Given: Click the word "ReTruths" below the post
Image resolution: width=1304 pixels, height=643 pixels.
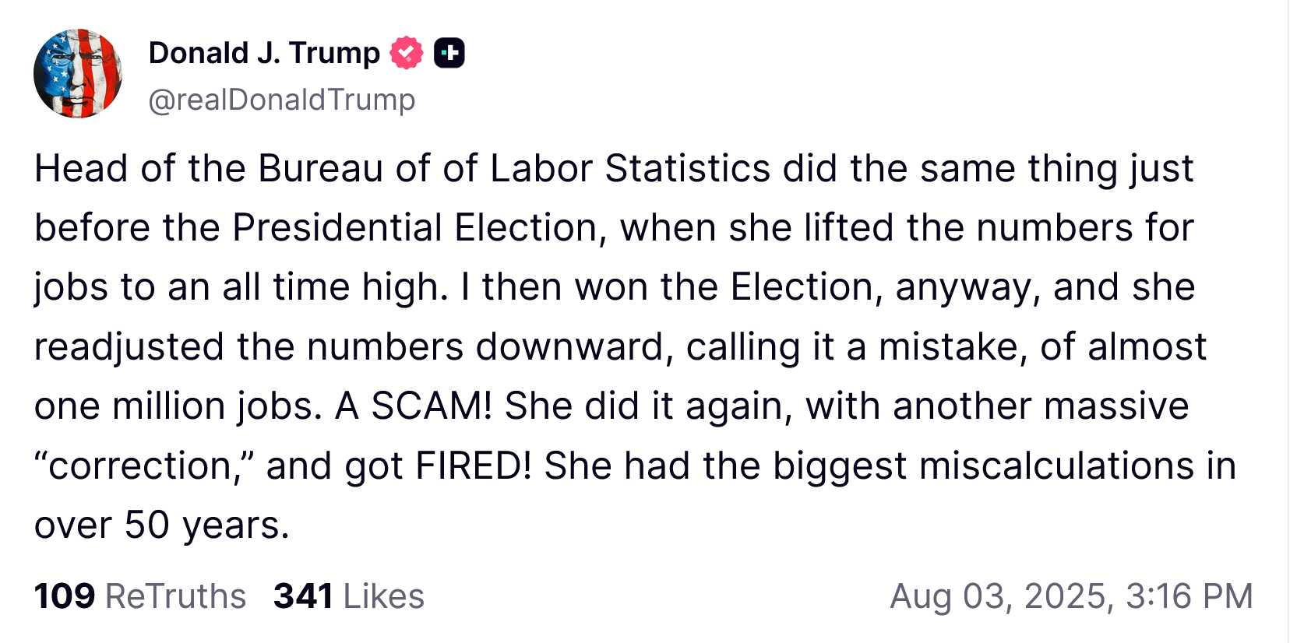Looking at the screenshot, I should click(x=175, y=596).
